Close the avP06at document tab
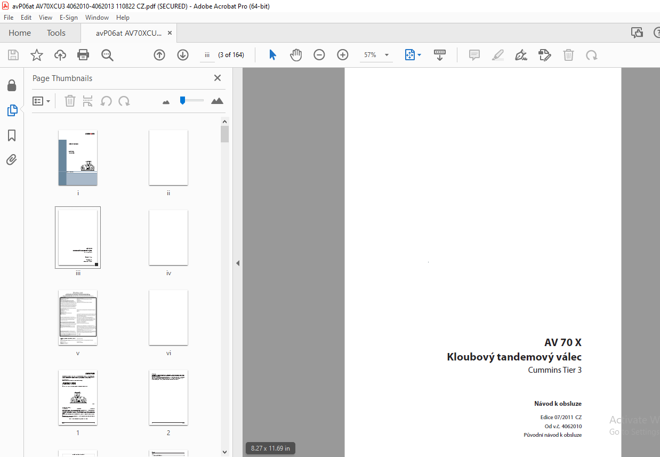The width and height of the screenshot is (660, 457). [170, 33]
